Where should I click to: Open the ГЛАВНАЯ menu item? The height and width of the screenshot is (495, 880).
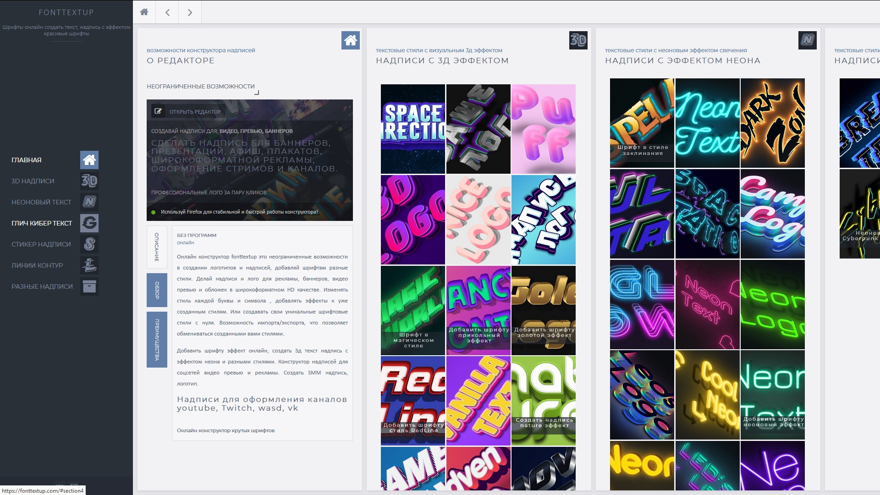(x=27, y=160)
